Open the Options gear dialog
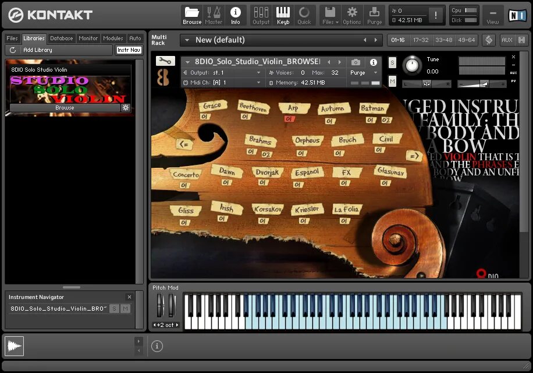Viewport: 533px width, 373px height. coord(351,16)
